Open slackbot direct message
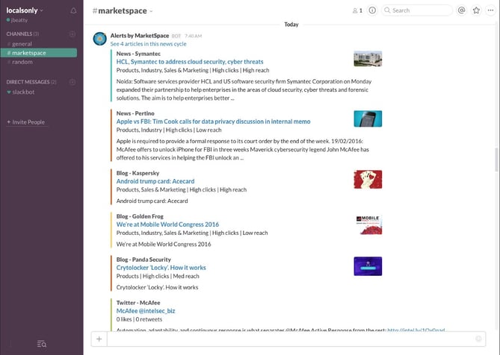 (25, 91)
